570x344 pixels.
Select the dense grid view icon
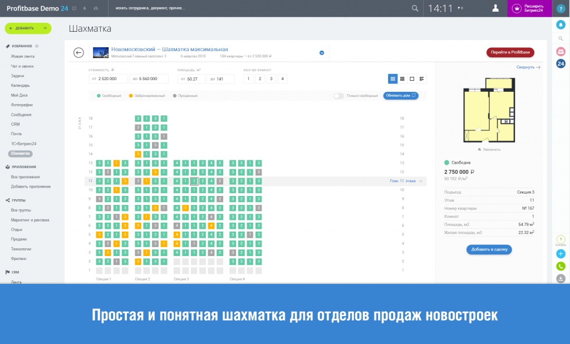(392, 79)
